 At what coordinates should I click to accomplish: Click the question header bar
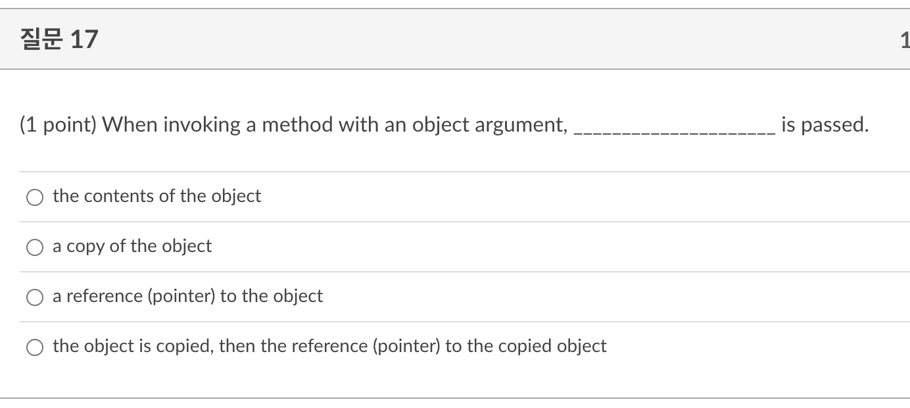[x=395, y=38]
